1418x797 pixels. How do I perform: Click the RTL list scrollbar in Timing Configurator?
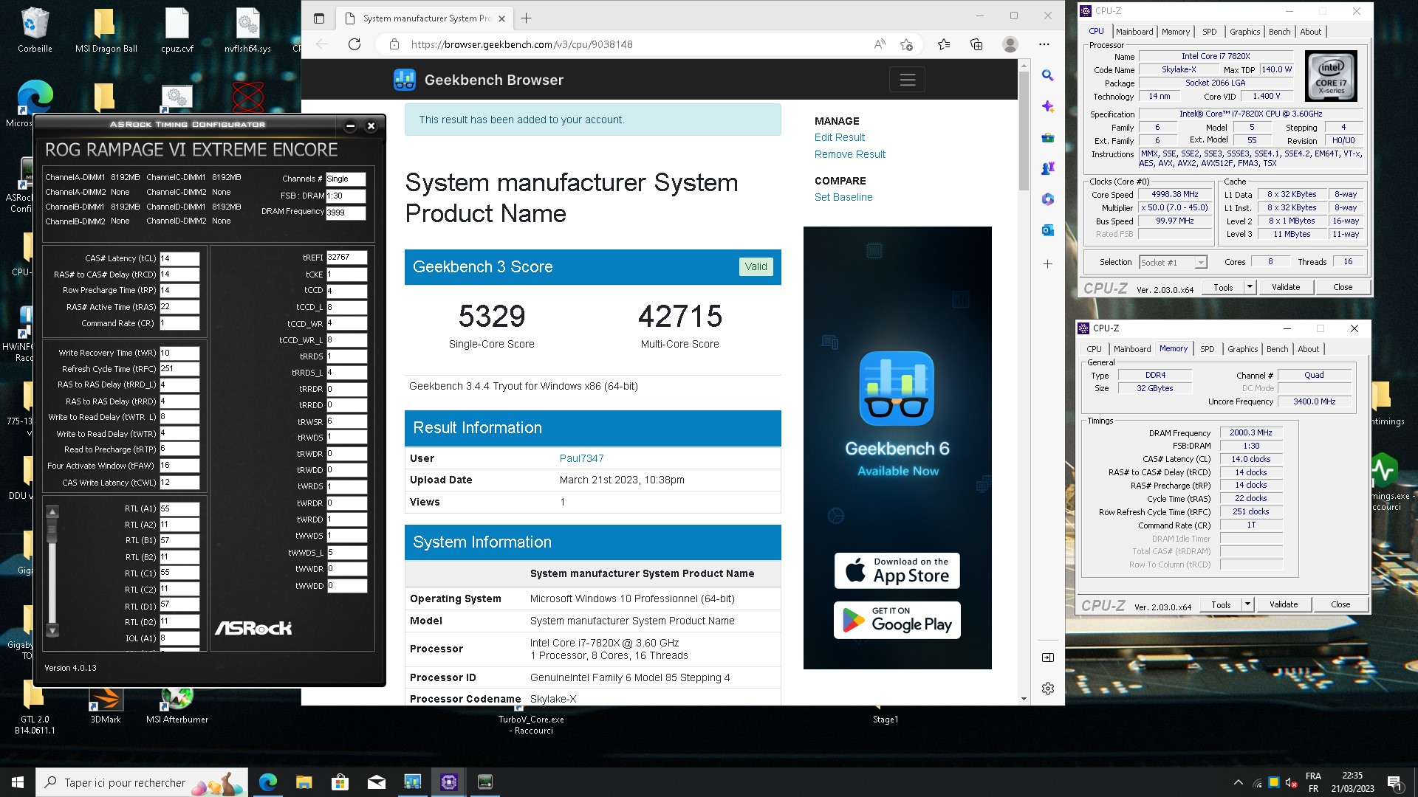click(52, 570)
